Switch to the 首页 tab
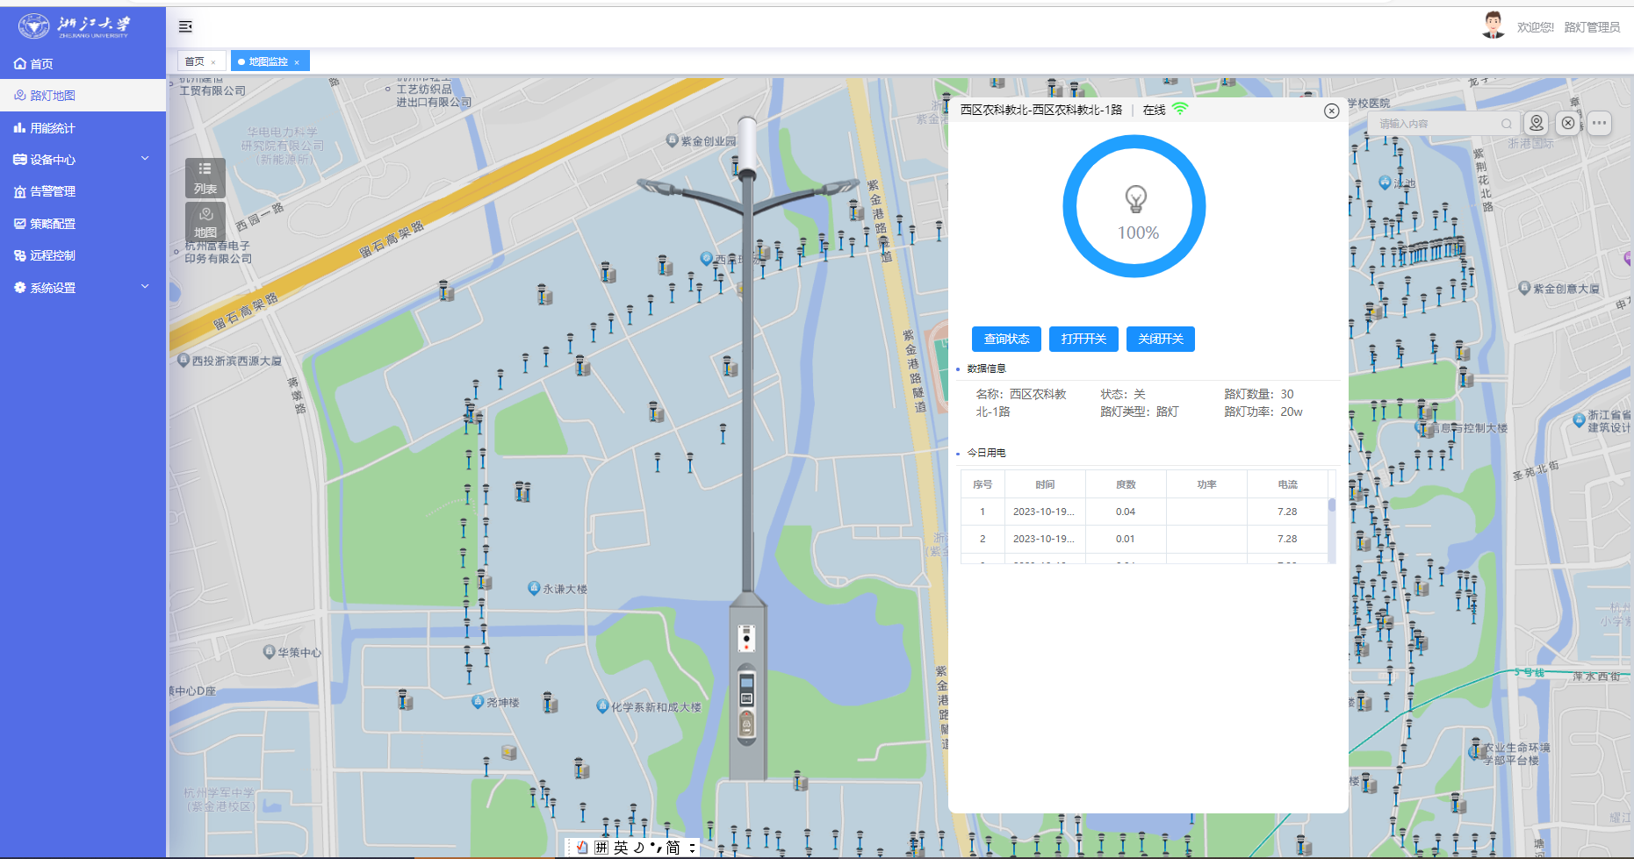Image resolution: width=1634 pixels, height=859 pixels. [x=195, y=62]
